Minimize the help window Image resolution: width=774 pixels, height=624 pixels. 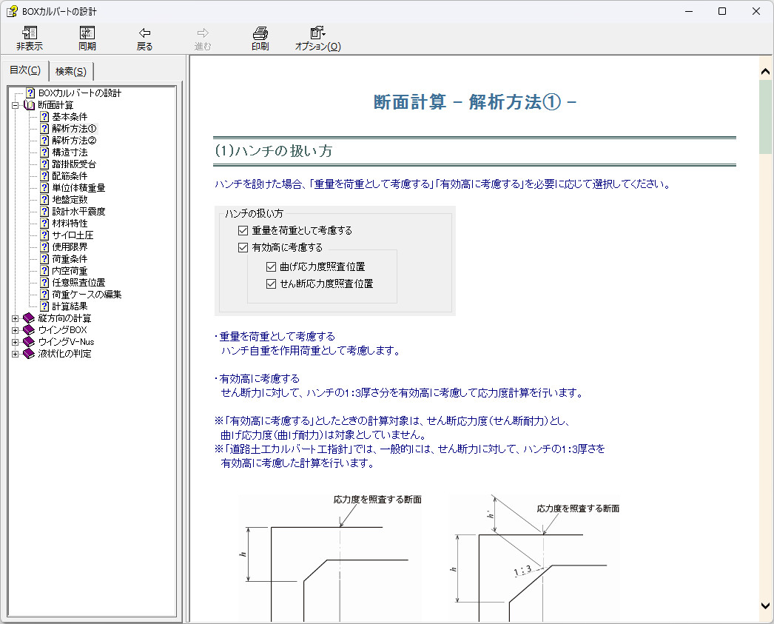pos(689,11)
